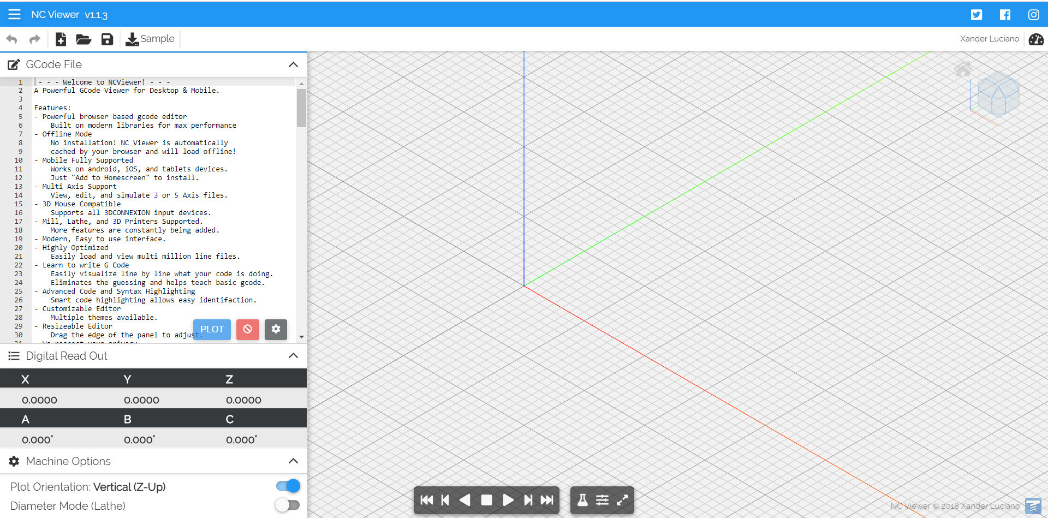Click the '- Offline Mode' line

63,134
